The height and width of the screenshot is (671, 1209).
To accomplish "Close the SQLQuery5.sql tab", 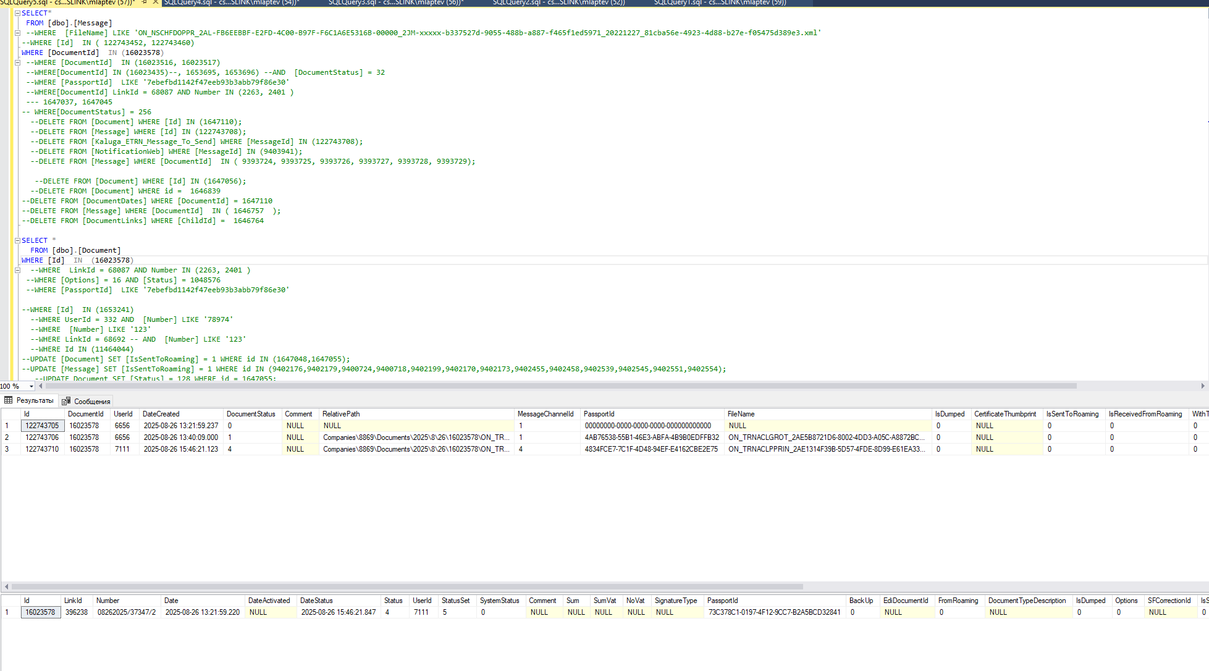I will coord(156,2).
